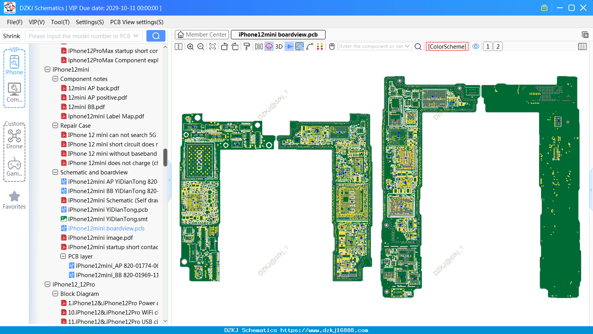Screen dimensions: 593x334
Task: Zoom in on the boardview
Action: point(190,46)
